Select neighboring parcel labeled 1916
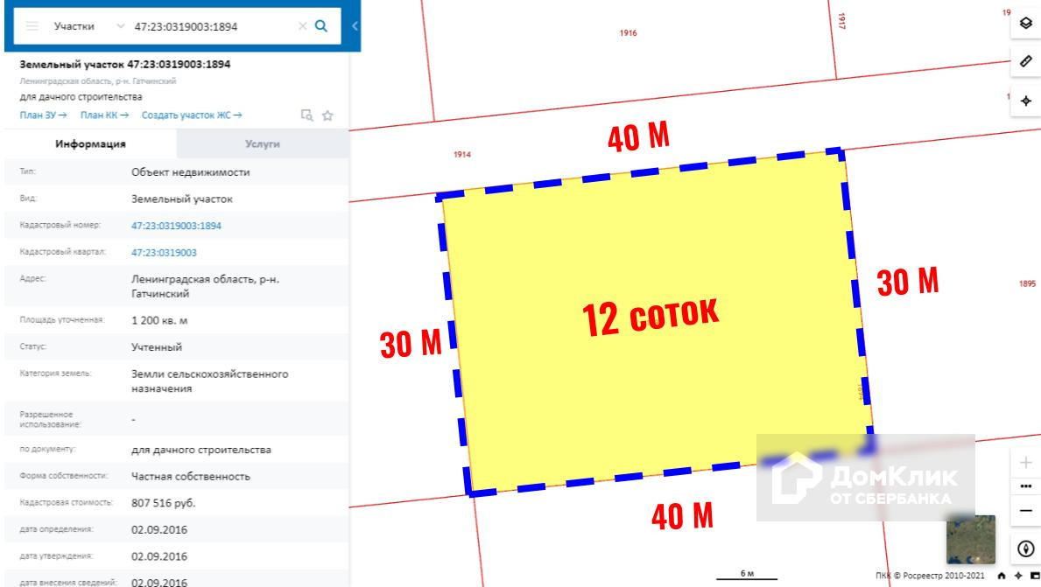This screenshot has width=1041, height=587. point(628,33)
